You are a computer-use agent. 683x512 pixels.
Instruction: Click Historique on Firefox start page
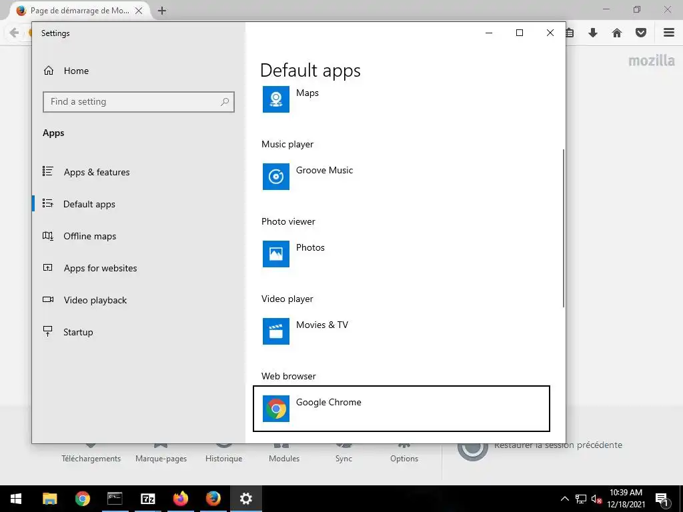pyautogui.click(x=224, y=459)
